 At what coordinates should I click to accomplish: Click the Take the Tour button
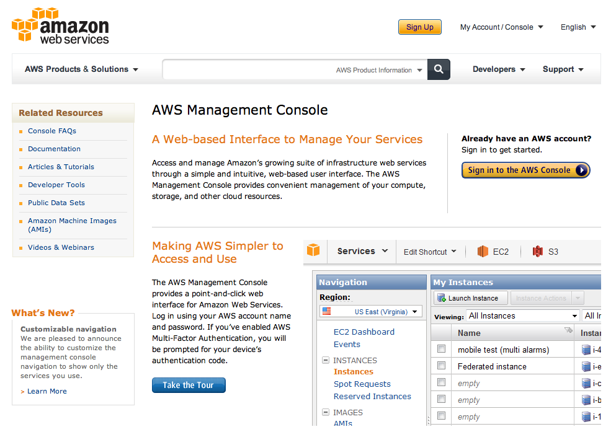point(189,386)
